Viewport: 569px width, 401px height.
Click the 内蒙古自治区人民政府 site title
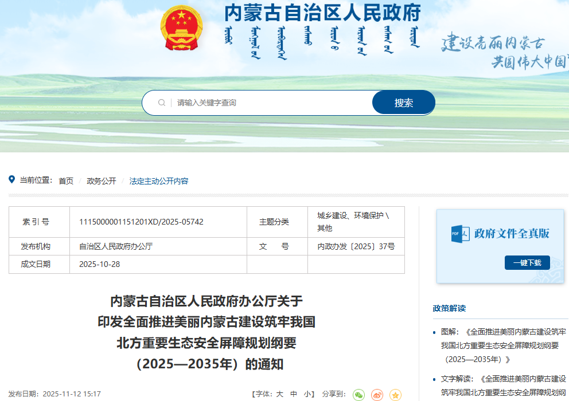[x=322, y=13]
